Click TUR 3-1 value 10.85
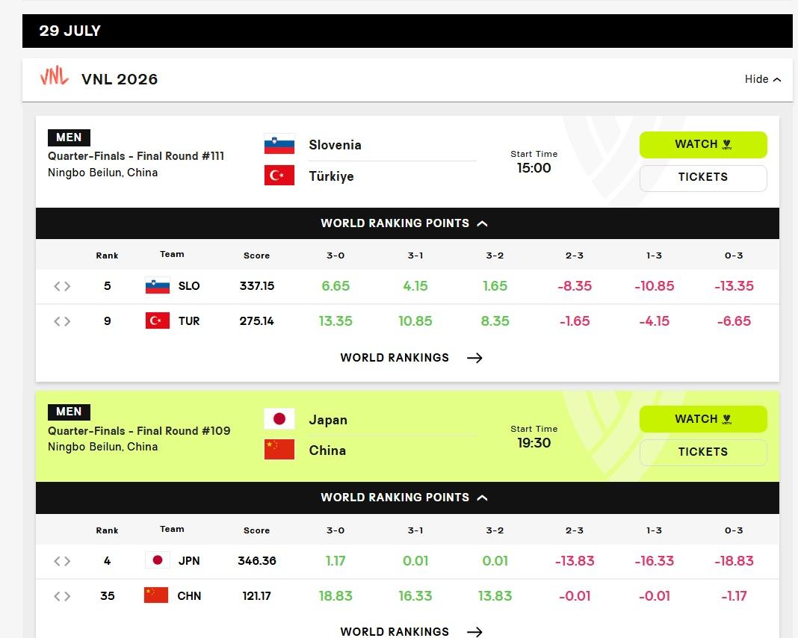 [x=415, y=321]
